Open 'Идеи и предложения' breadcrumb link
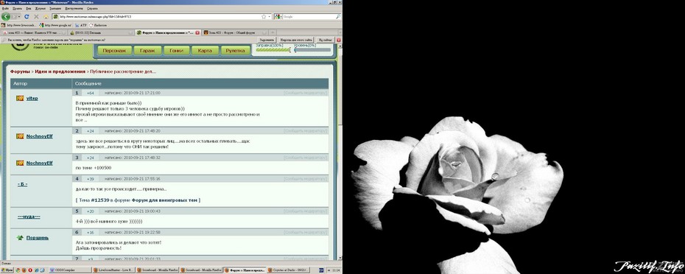685x274 pixels. (x=60, y=71)
